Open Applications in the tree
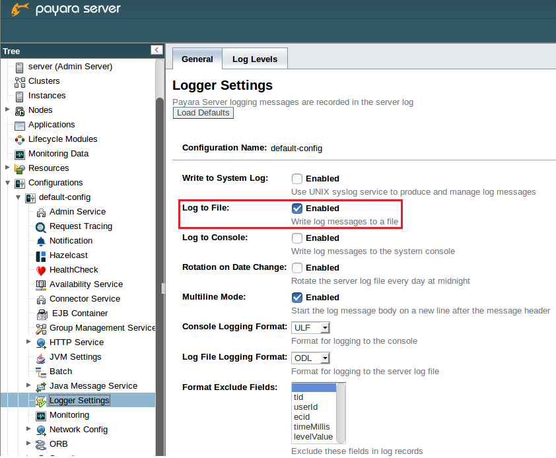Image resolution: width=556 pixels, height=458 pixels. point(52,125)
